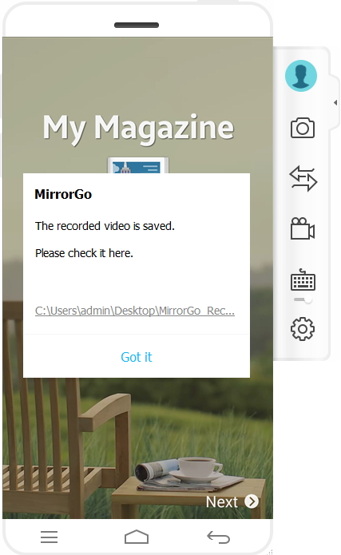
Task: Click the resize grip at the window corner
Action: [x=270, y=552]
